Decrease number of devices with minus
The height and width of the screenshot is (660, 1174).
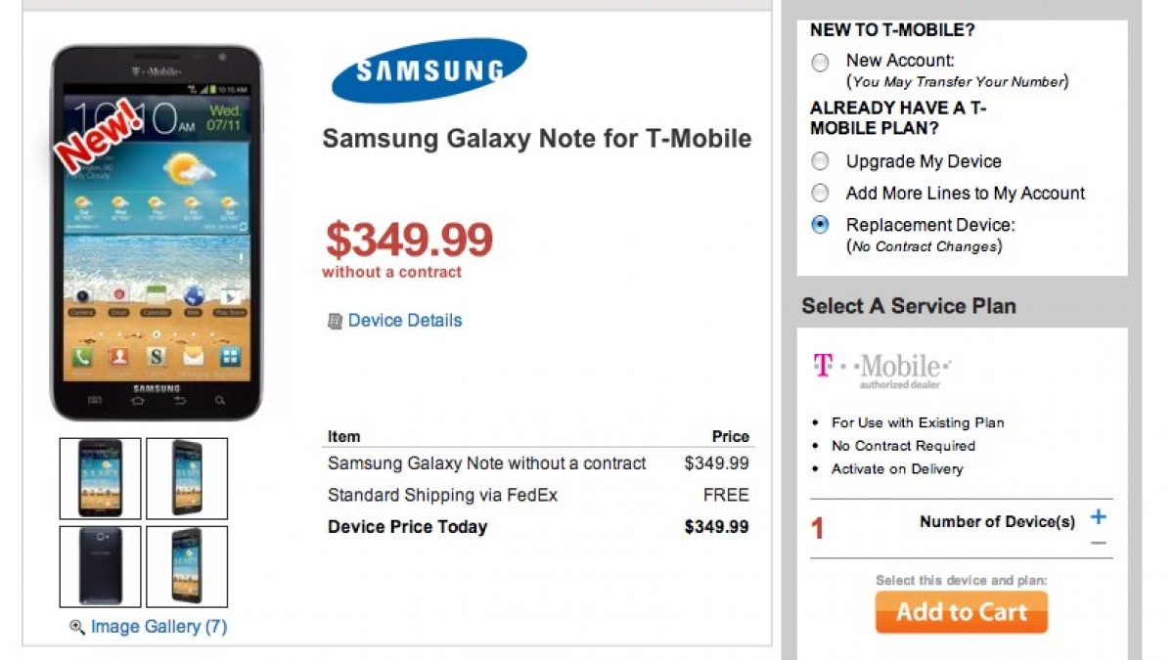1099,543
